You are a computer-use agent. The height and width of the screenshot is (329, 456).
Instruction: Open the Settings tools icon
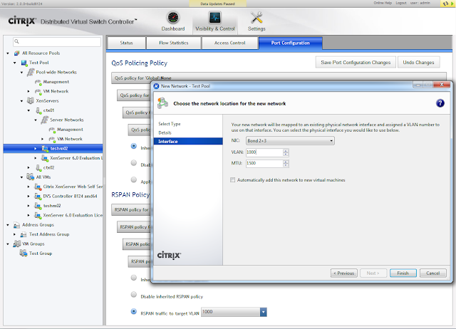(256, 18)
